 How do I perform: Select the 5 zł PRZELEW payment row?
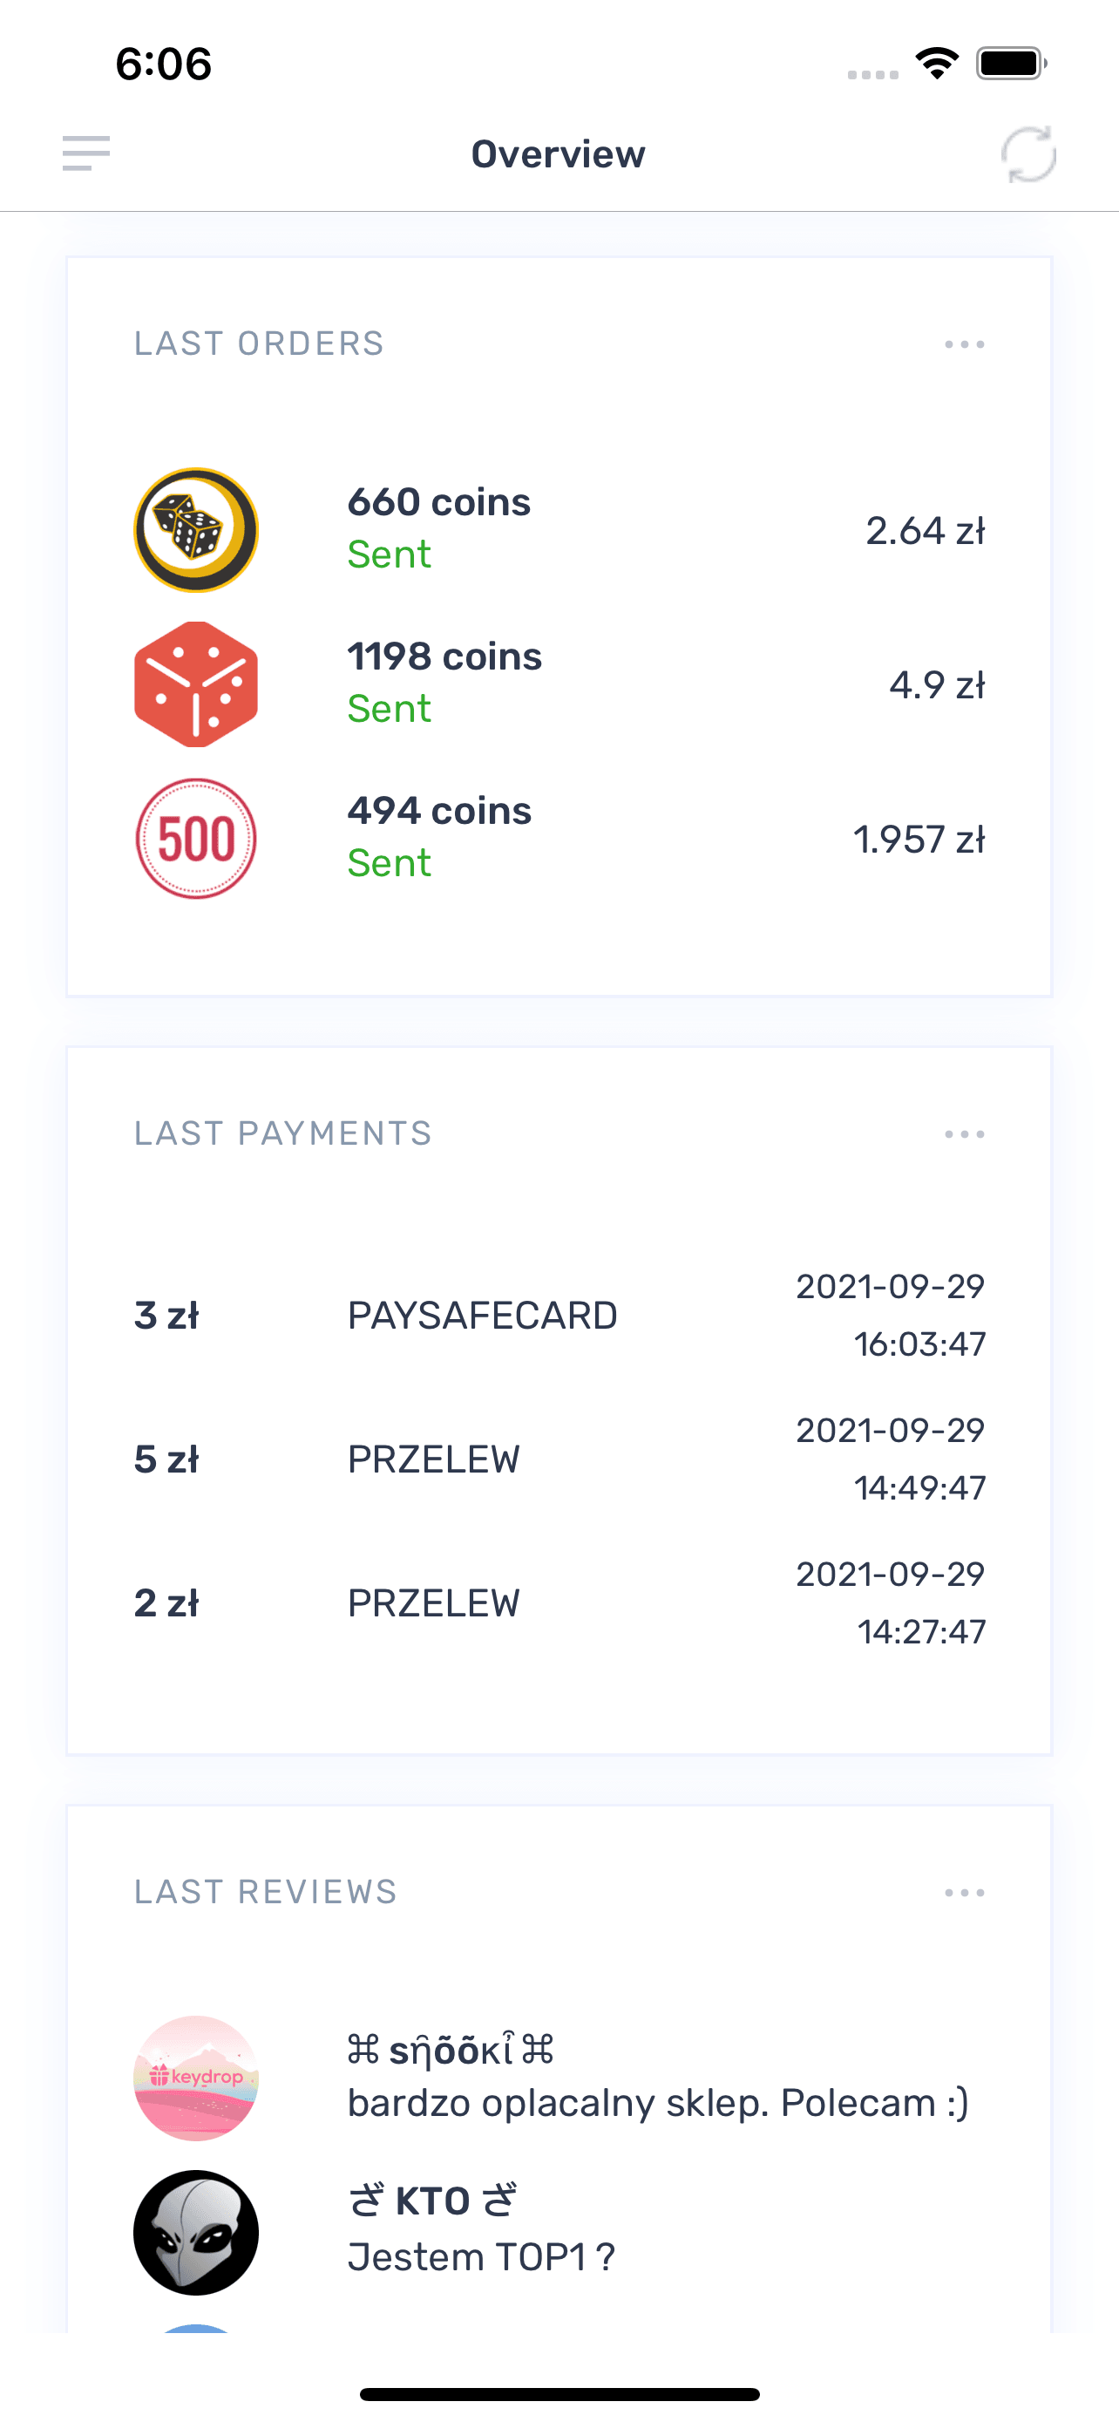(x=559, y=1459)
